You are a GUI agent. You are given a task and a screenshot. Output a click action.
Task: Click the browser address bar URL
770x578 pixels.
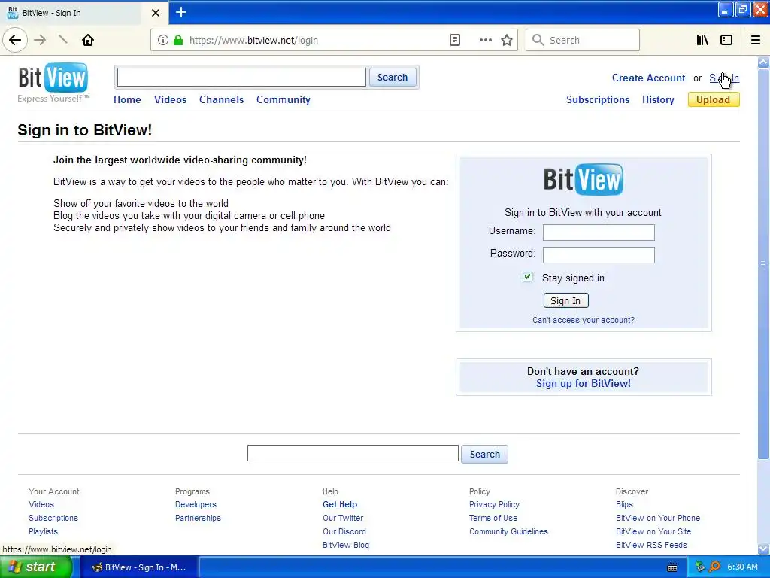pos(253,41)
